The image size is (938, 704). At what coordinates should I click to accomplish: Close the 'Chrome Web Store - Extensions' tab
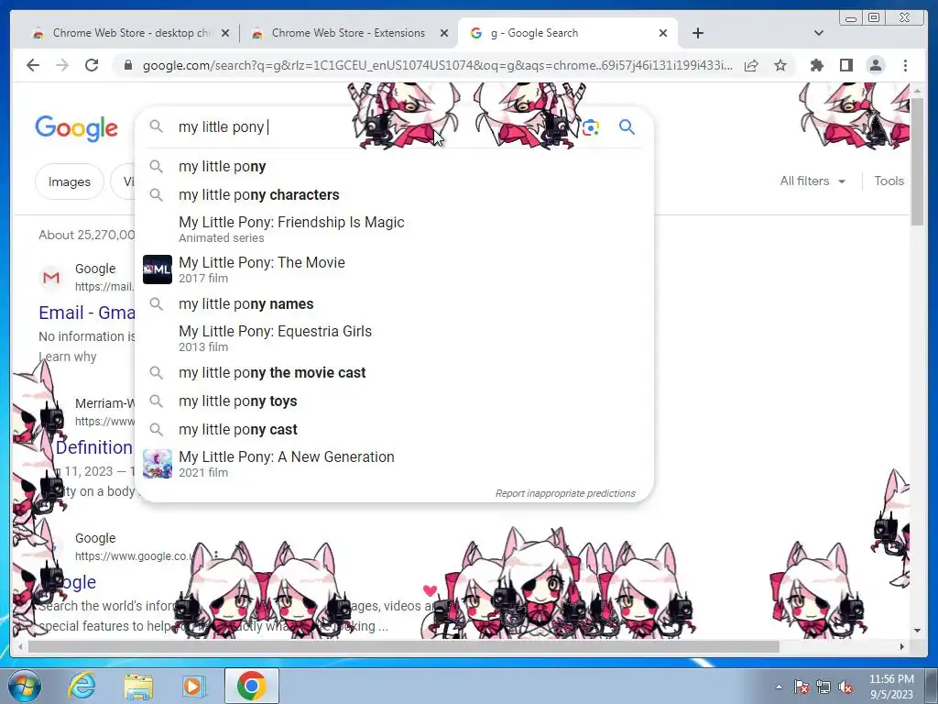pyautogui.click(x=444, y=33)
